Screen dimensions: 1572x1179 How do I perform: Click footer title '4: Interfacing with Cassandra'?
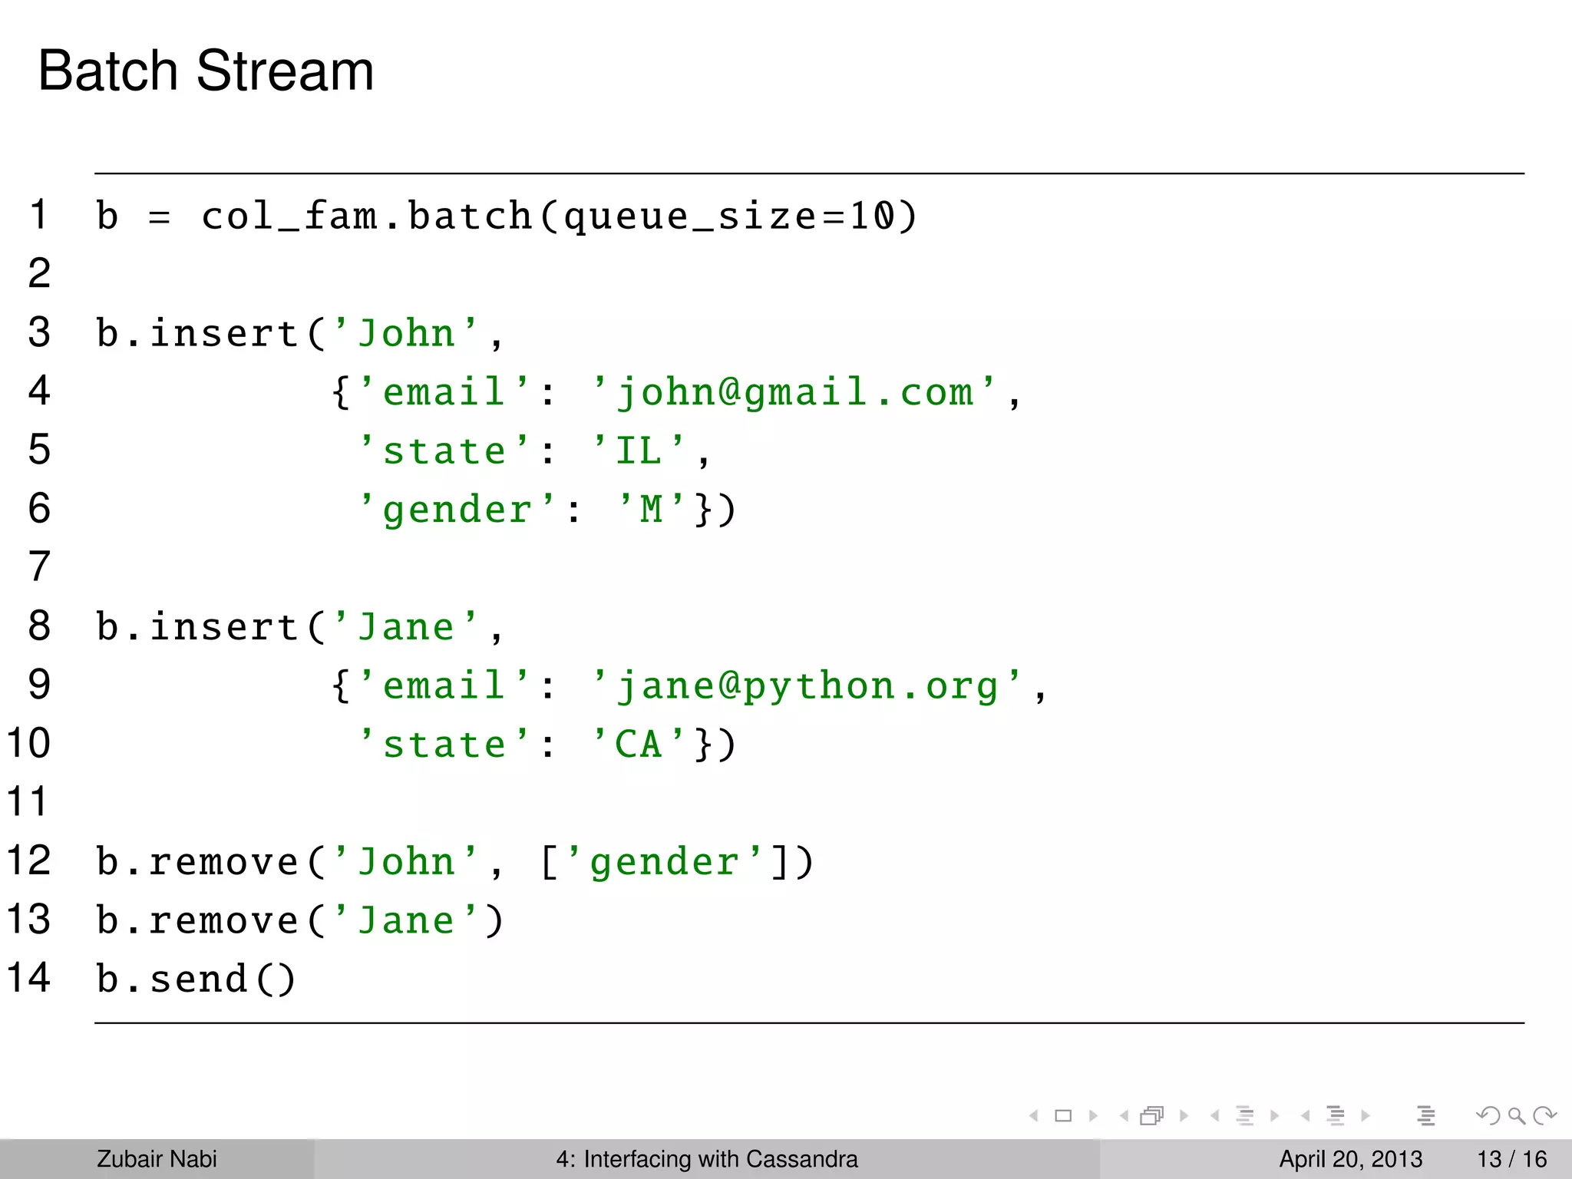pos(707,1159)
